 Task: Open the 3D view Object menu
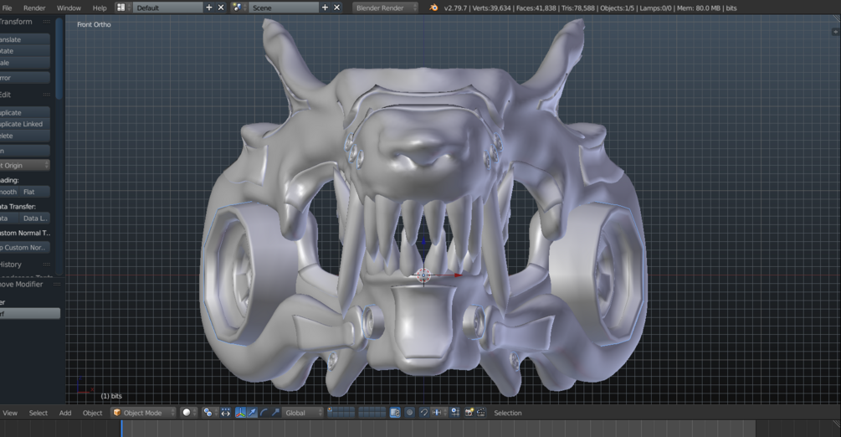tap(92, 413)
